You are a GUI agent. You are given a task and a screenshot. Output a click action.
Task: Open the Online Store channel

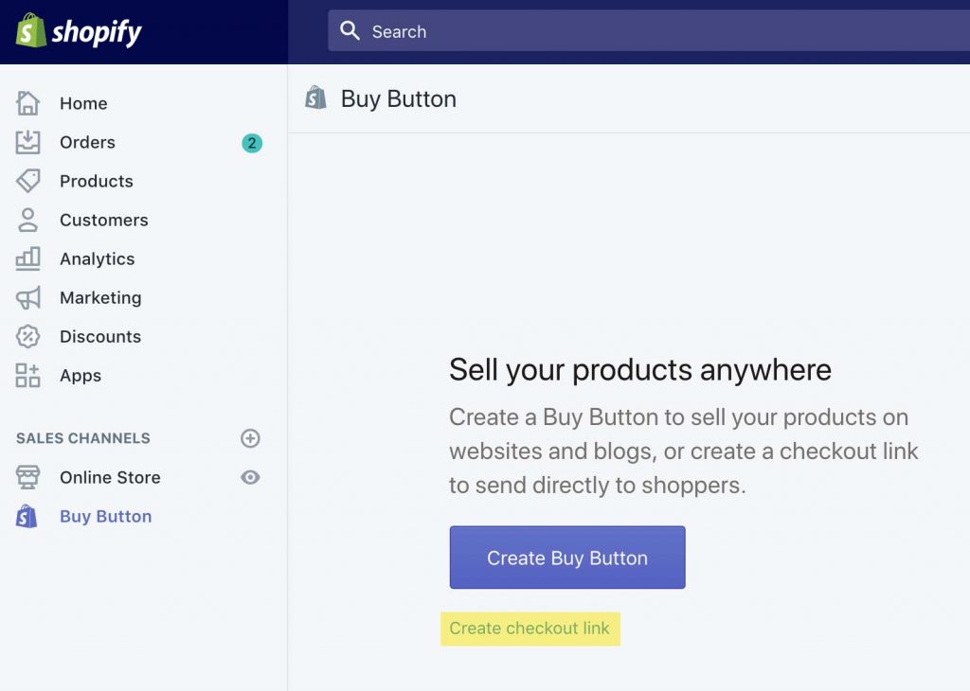[x=110, y=477]
